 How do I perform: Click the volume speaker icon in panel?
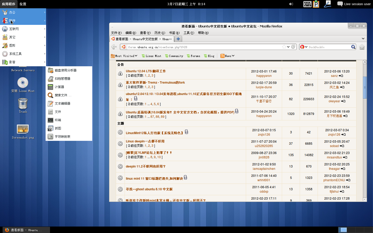click(291, 4)
